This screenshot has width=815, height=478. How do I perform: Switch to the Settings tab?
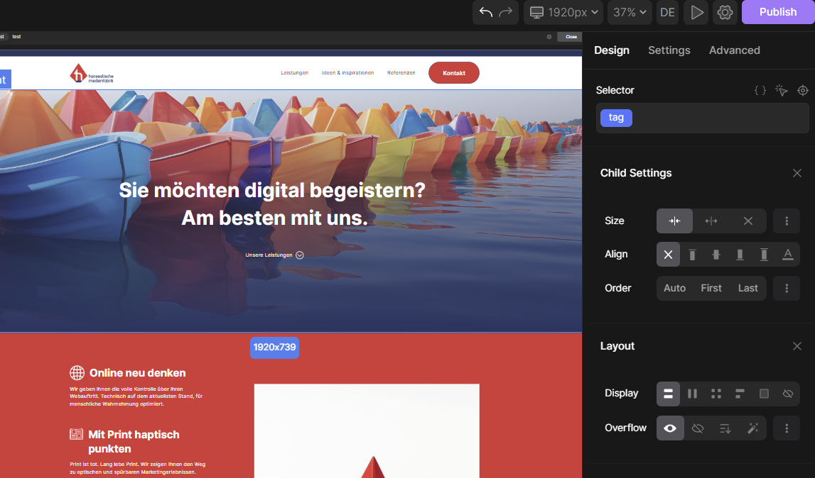pos(669,50)
